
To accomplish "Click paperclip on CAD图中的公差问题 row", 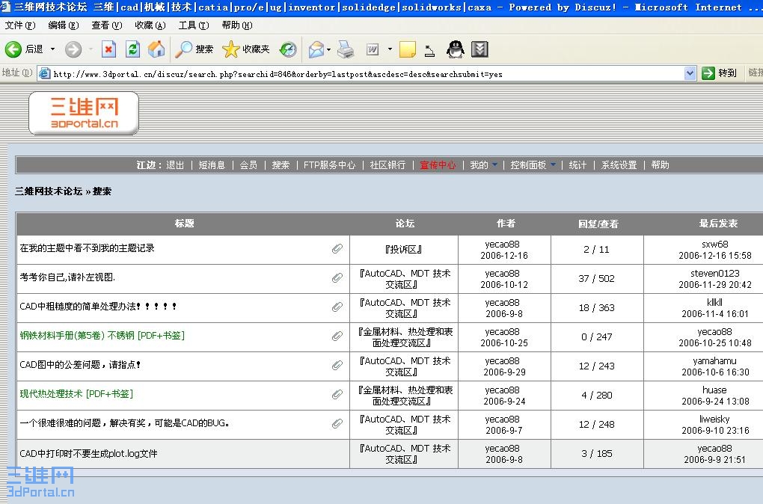I will coord(337,366).
